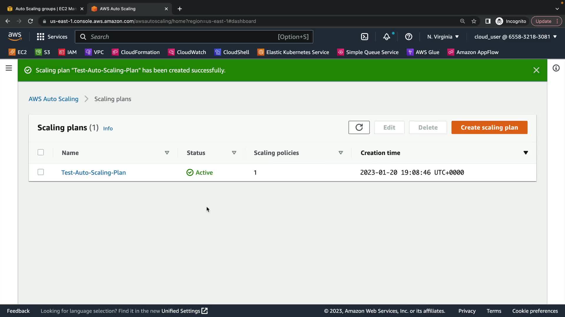Sort by Creation time column arrow
565x317 pixels.
point(526,153)
